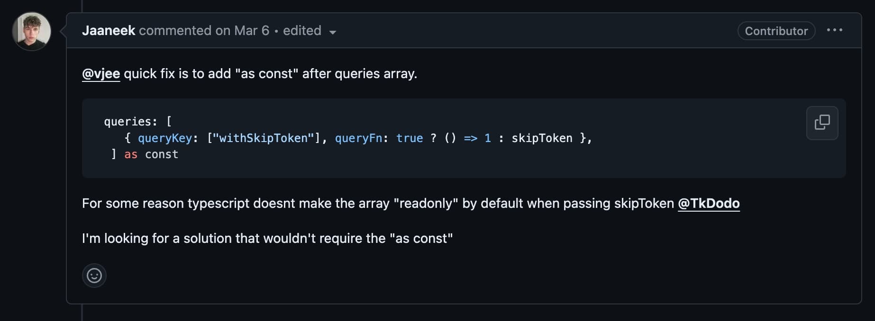Image resolution: width=875 pixels, height=321 pixels.
Task: Click "skipToken" inside the code snippet
Action: coord(542,138)
